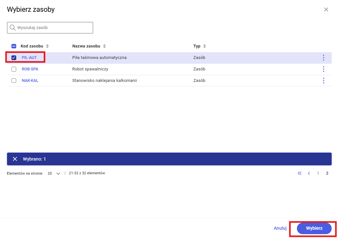
Task: Open the items per page dropdown
Action: coord(54,173)
